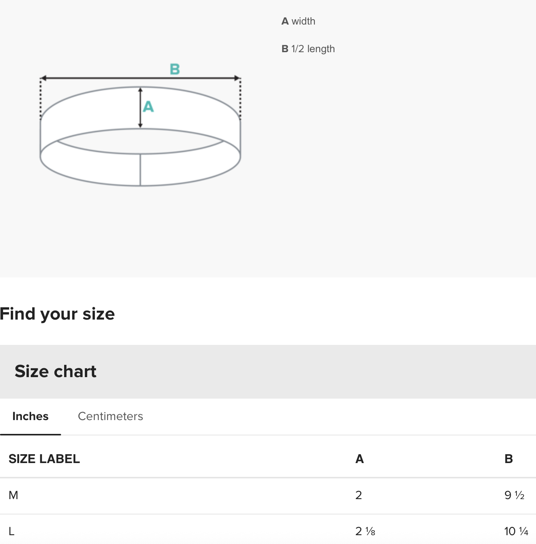Click the teal A label in diagram
Image resolution: width=536 pixels, height=544 pixels.
pyautogui.click(x=148, y=107)
